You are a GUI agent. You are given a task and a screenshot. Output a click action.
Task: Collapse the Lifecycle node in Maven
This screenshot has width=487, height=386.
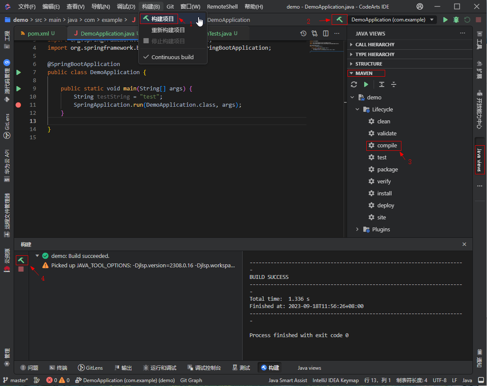pos(357,109)
